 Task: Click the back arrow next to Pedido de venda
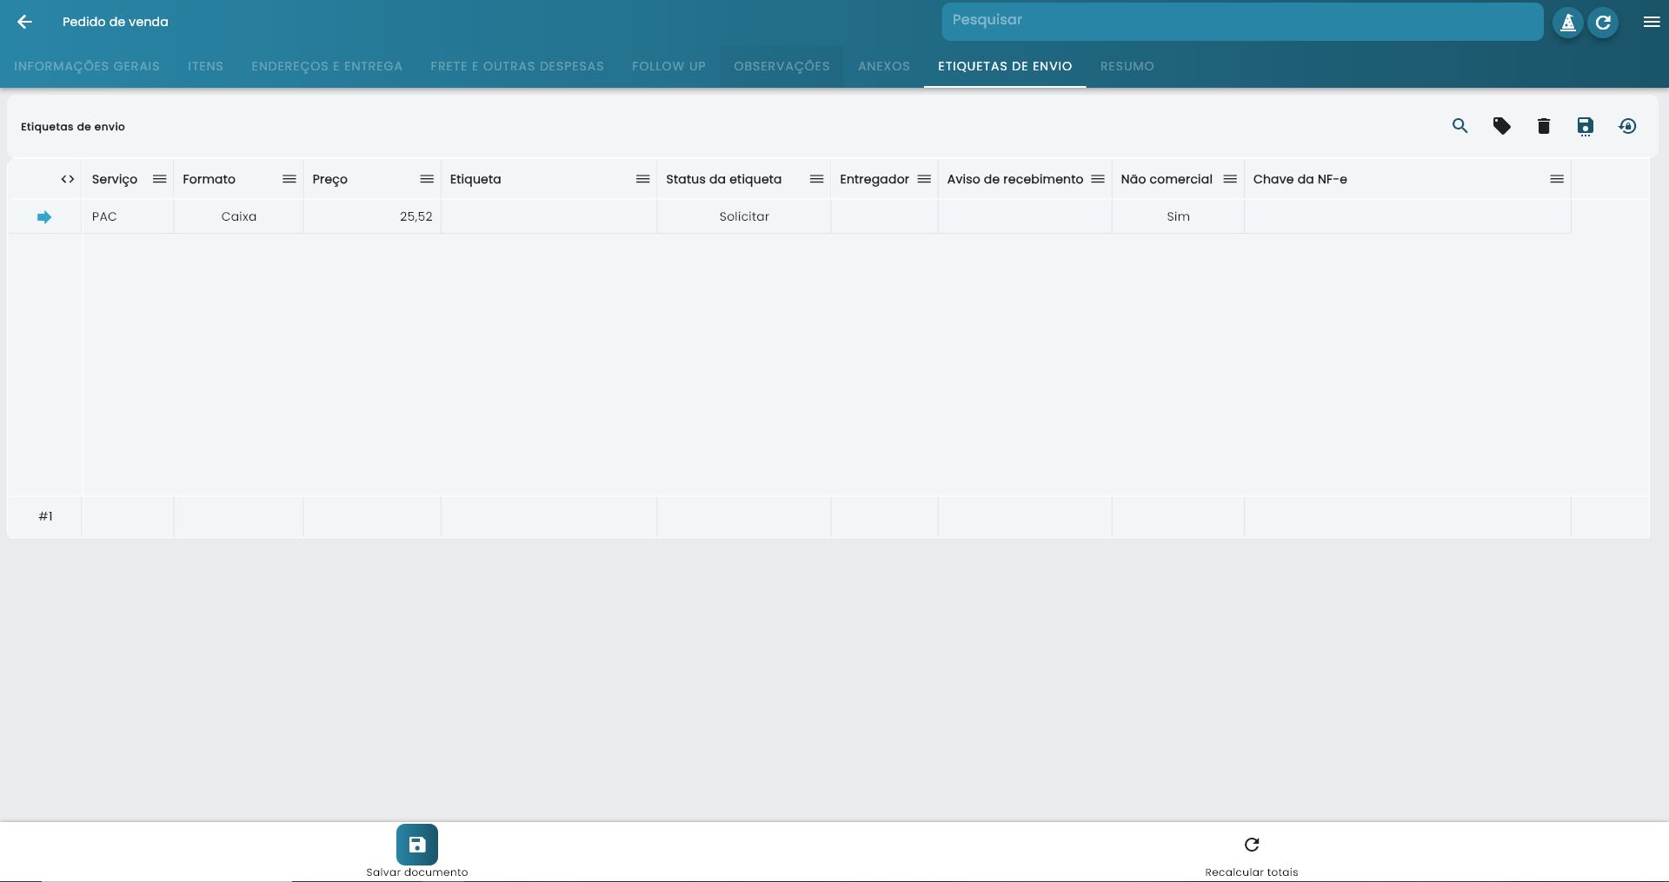point(24,22)
